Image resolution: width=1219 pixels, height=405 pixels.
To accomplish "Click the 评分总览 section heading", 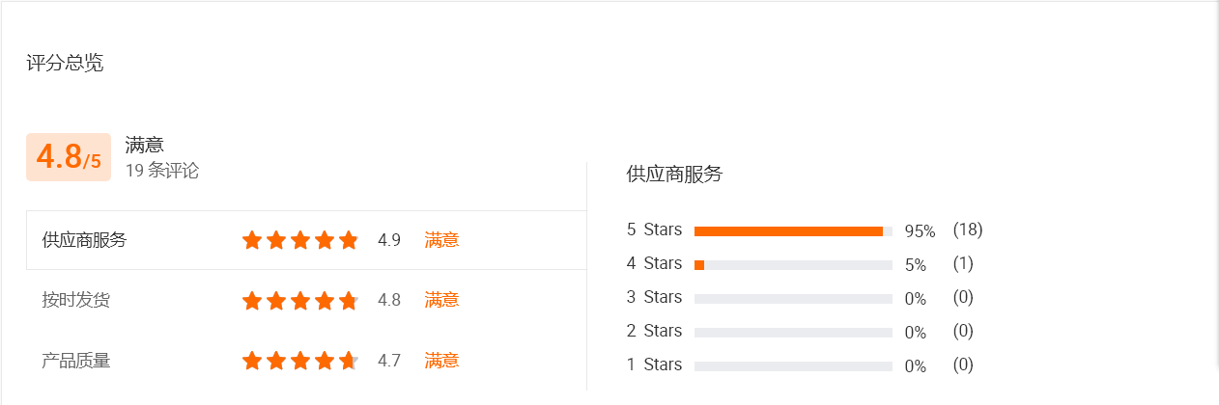I will click(65, 64).
